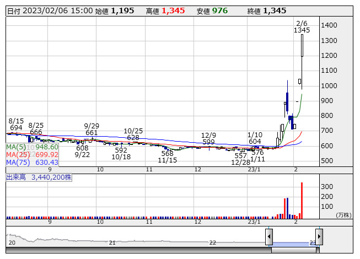Click the 2/6 1345 high price label

[x=302, y=26]
